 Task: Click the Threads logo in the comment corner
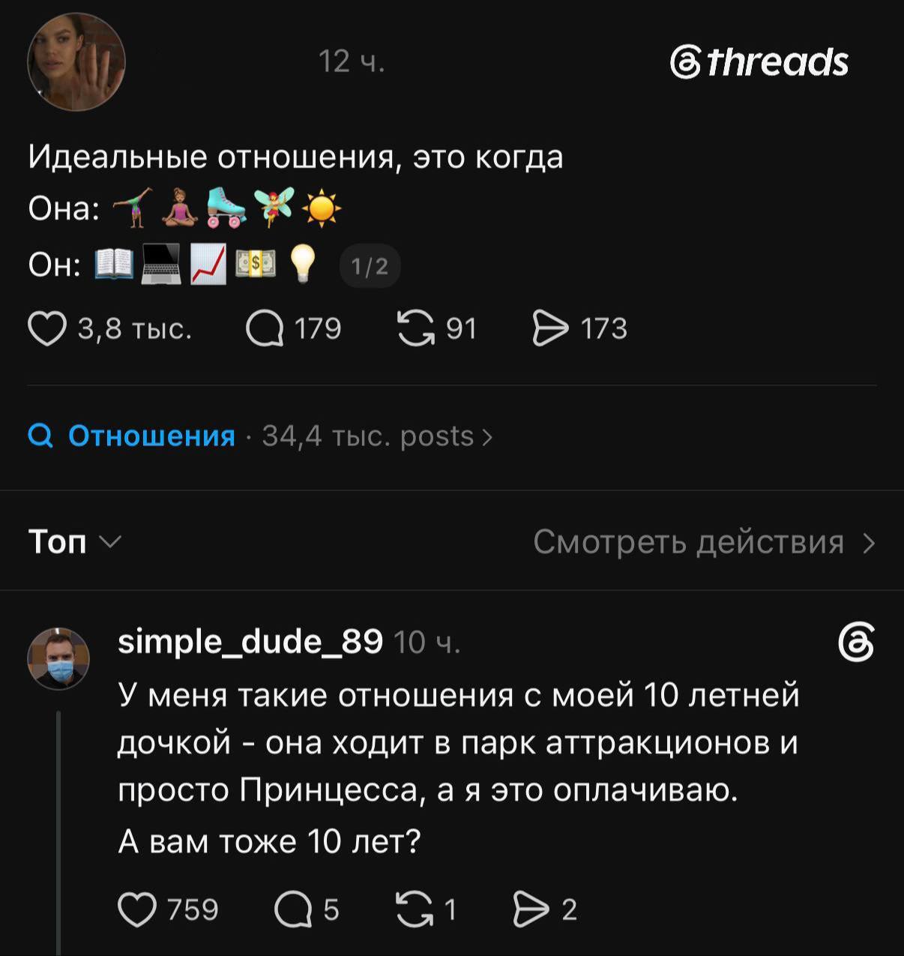856,643
